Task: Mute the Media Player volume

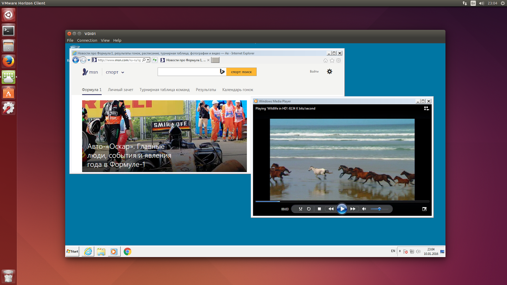Action: [364, 209]
